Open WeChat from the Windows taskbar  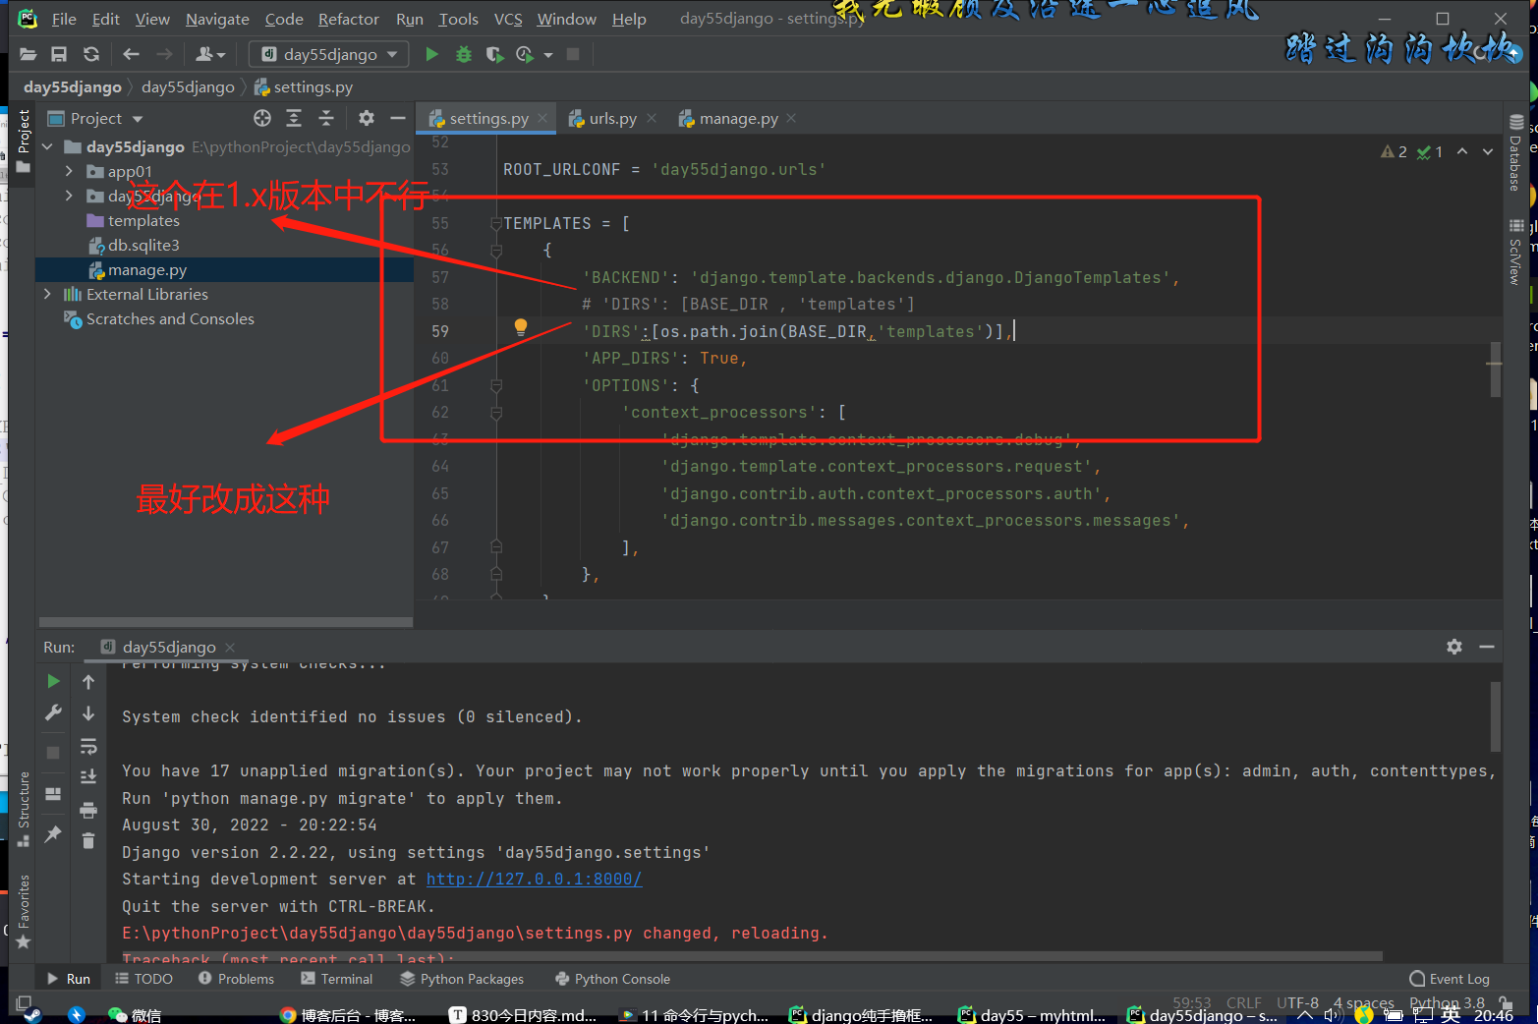click(x=135, y=1014)
